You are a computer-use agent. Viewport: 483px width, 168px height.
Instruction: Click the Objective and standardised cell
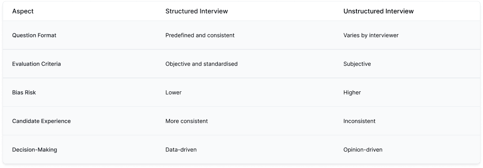tap(201, 64)
